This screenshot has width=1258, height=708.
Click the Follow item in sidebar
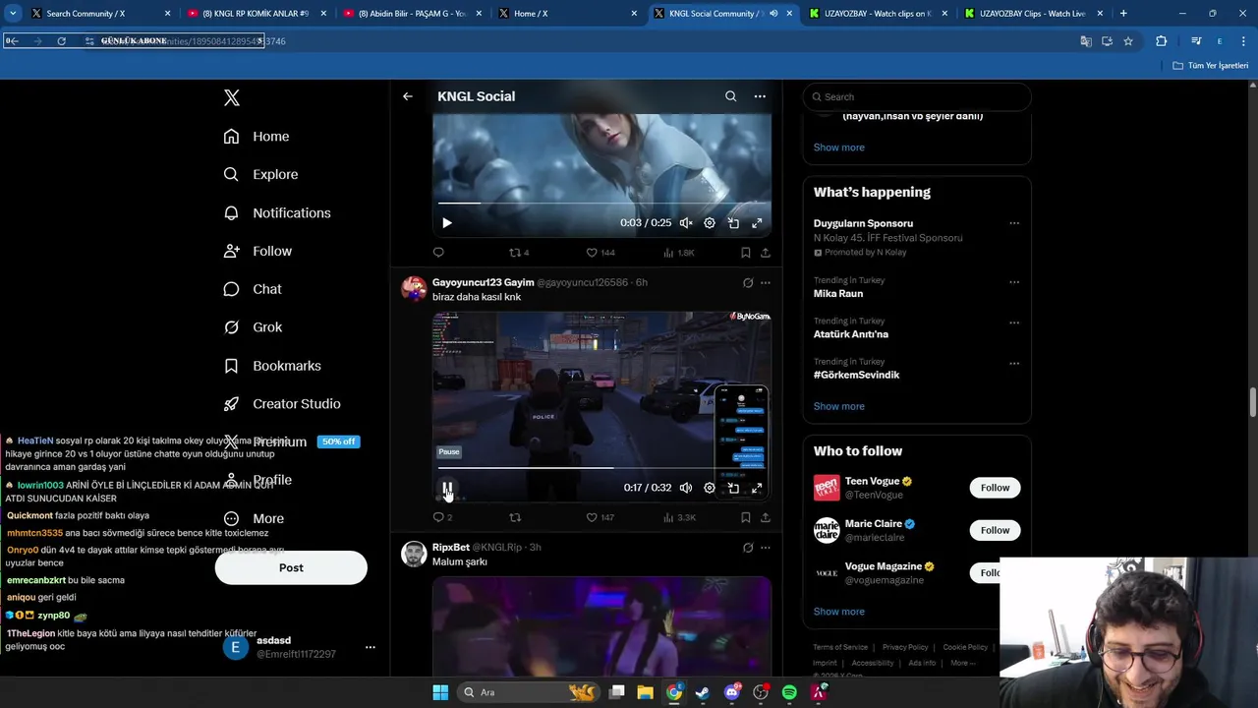257,251
